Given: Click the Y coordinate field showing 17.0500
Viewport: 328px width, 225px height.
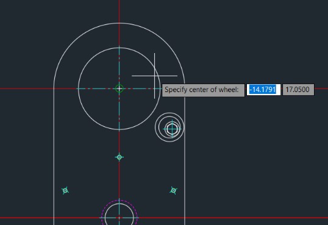Looking at the screenshot, I should point(298,90).
